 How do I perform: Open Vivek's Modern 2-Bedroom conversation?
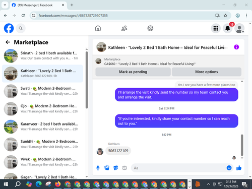pos(42,162)
